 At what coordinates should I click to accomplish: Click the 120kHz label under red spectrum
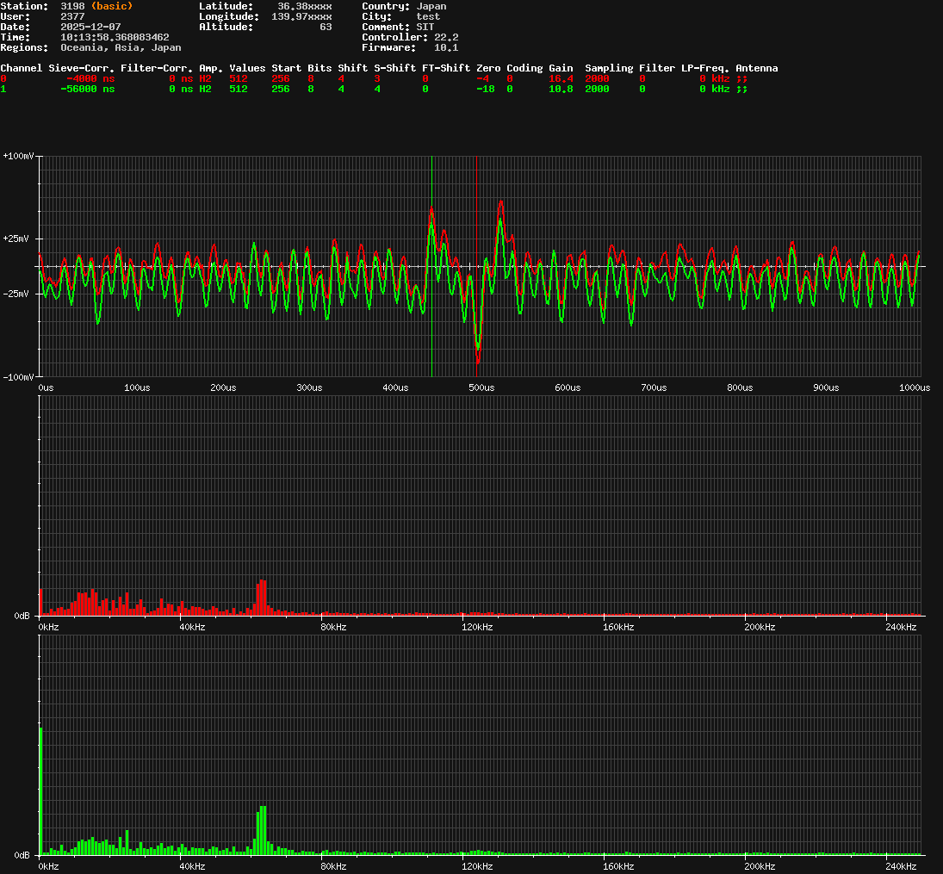point(476,628)
